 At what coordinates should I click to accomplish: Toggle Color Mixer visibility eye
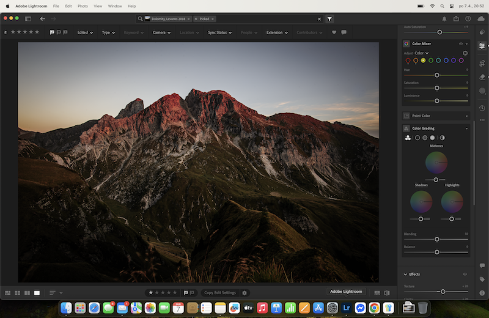pyautogui.click(x=461, y=43)
